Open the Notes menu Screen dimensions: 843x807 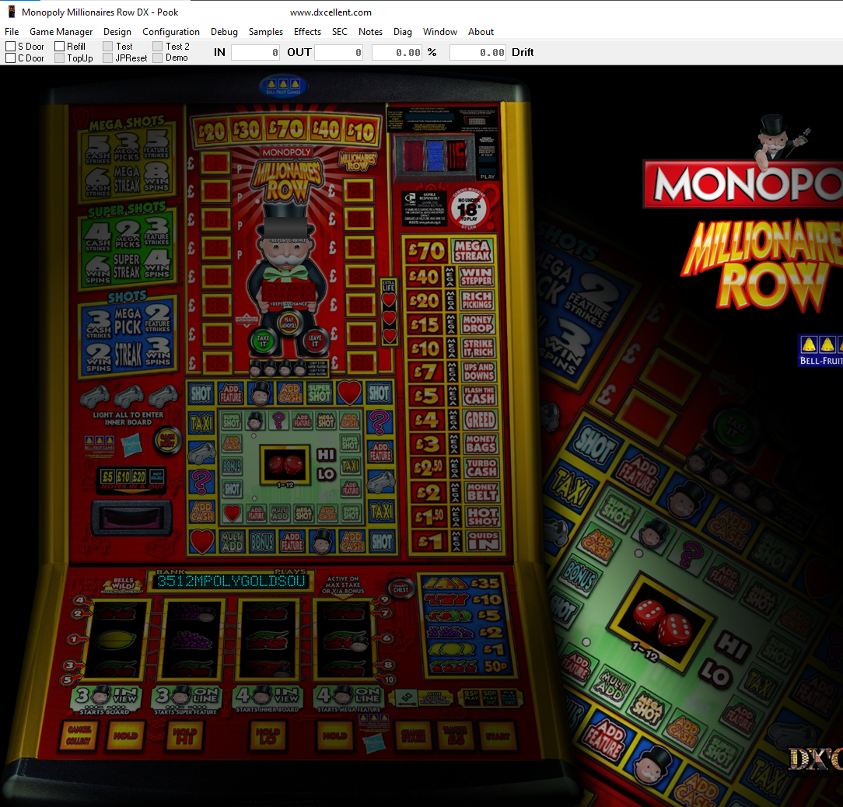(370, 32)
